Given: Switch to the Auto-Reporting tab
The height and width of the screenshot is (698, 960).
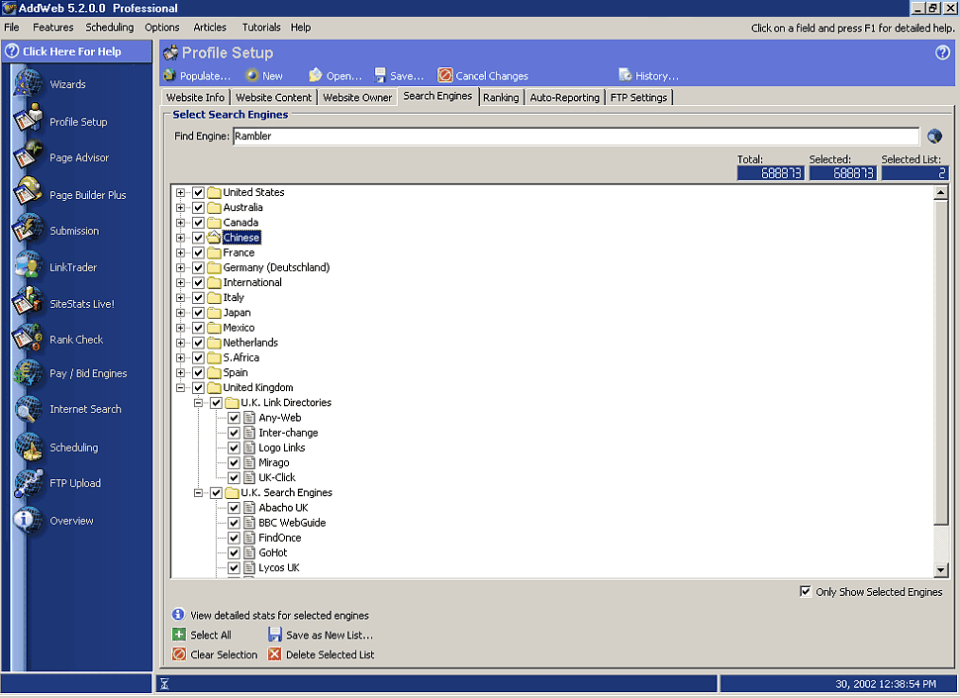Looking at the screenshot, I should point(564,97).
